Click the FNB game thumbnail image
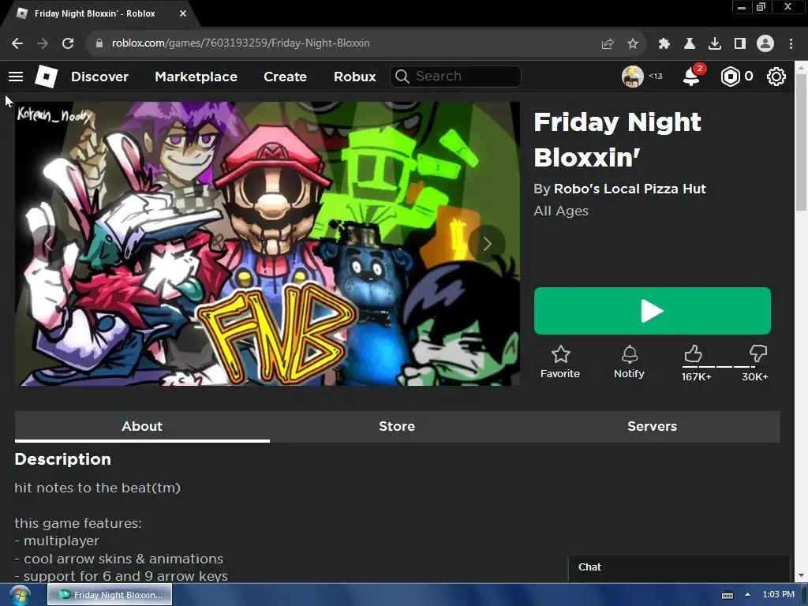The image size is (808, 606). [267, 244]
